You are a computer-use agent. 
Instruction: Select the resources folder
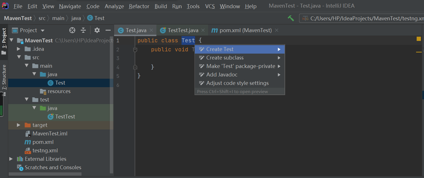(x=55, y=91)
